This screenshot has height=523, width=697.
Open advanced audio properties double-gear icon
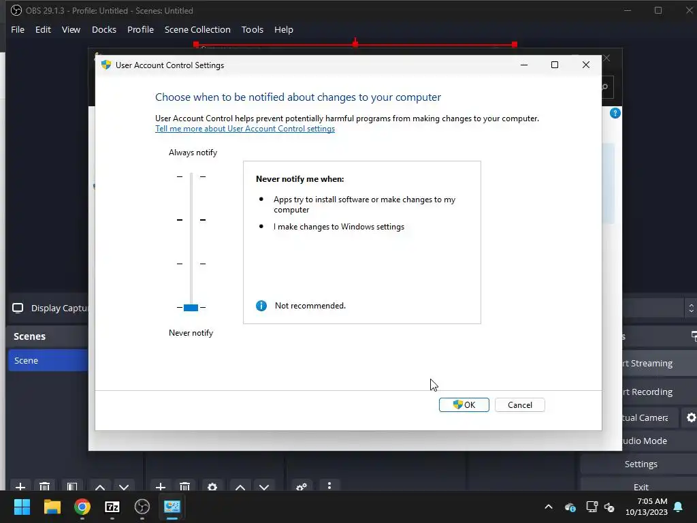click(x=302, y=486)
